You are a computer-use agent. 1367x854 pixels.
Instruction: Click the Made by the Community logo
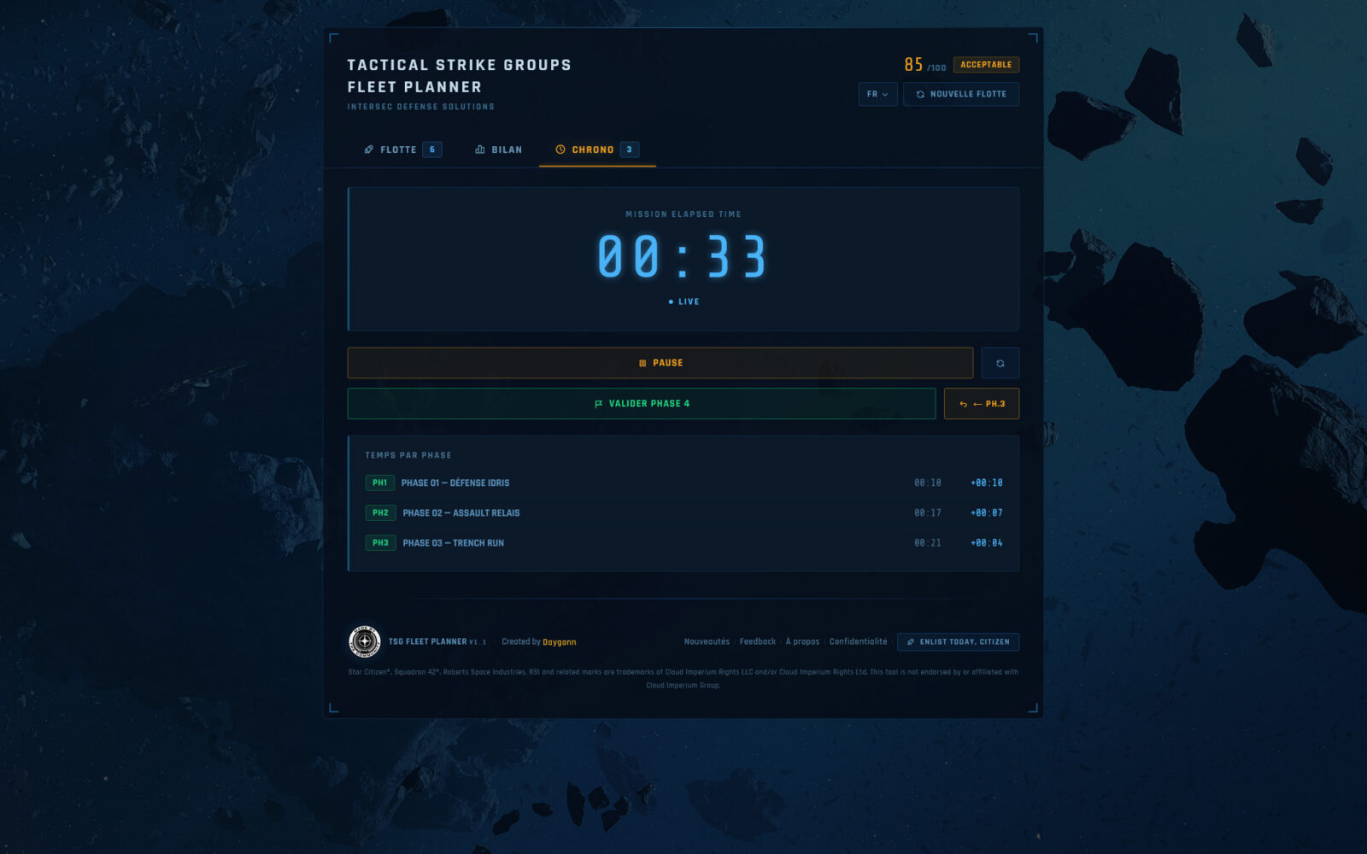point(365,641)
